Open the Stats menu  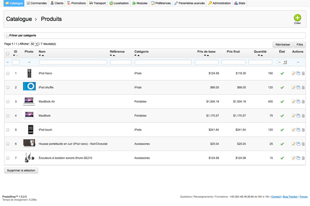(239, 3)
